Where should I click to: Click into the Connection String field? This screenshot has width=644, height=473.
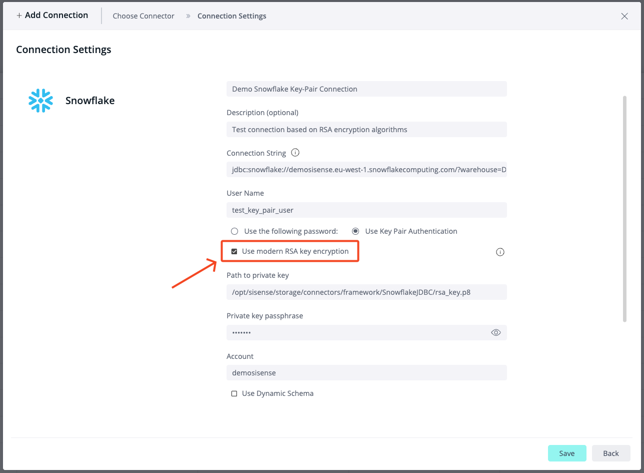[366, 170]
